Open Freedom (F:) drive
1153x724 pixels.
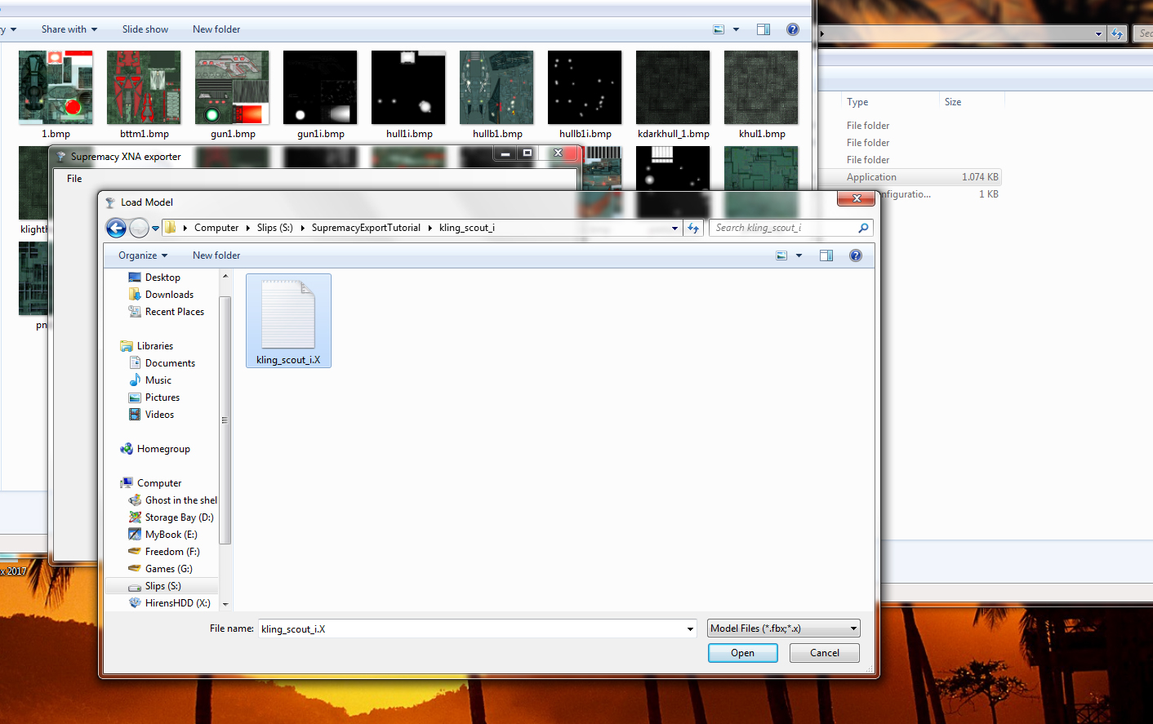tap(163, 552)
